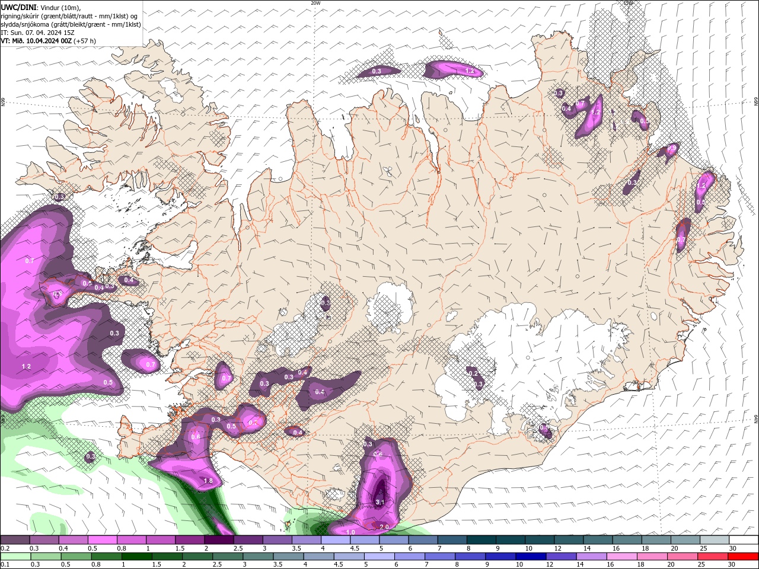
Task: Pick lower legend 12 violet swatch
Action: [x=560, y=557]
